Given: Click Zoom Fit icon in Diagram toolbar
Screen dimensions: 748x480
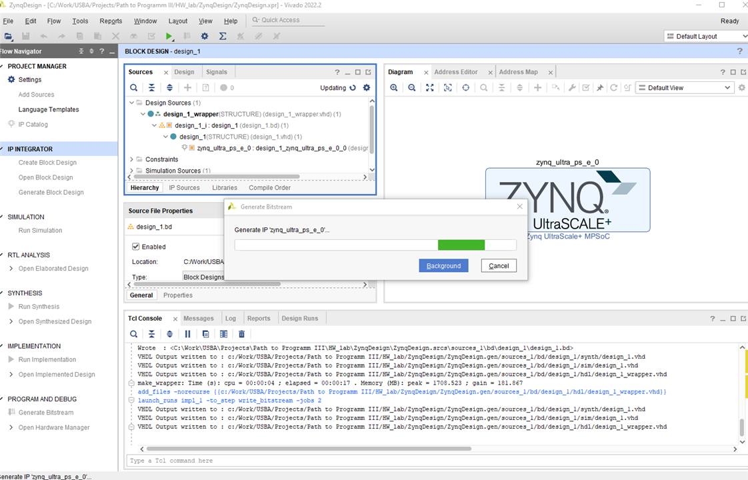Looking at the screenshot, I should [x=430, y=88].
